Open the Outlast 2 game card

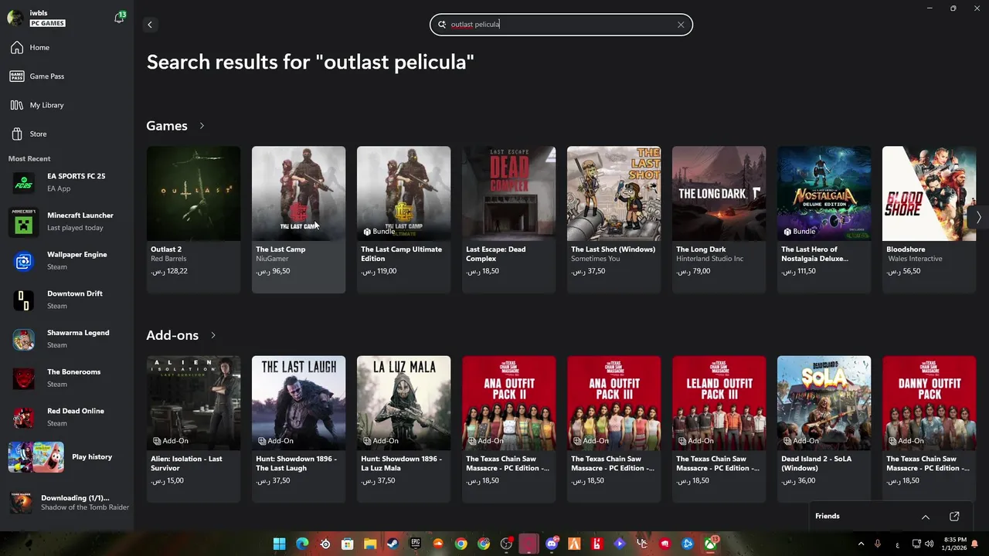193,220
